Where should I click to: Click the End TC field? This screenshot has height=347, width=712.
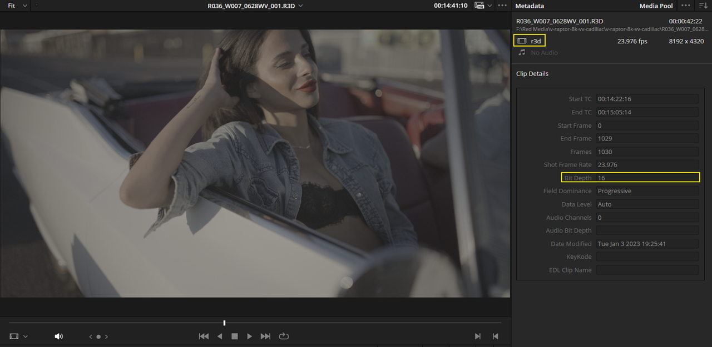[x=647, y=112]
